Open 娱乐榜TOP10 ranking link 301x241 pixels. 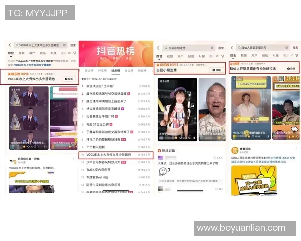[x=31, y=74]
